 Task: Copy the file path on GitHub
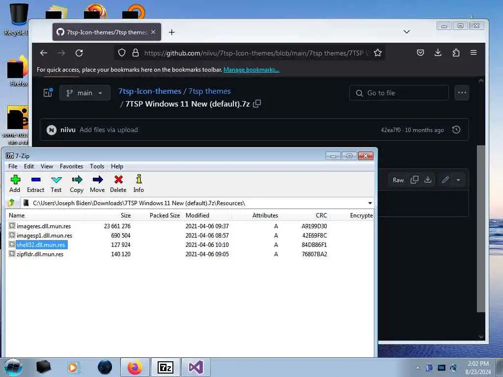pos(257,104)
